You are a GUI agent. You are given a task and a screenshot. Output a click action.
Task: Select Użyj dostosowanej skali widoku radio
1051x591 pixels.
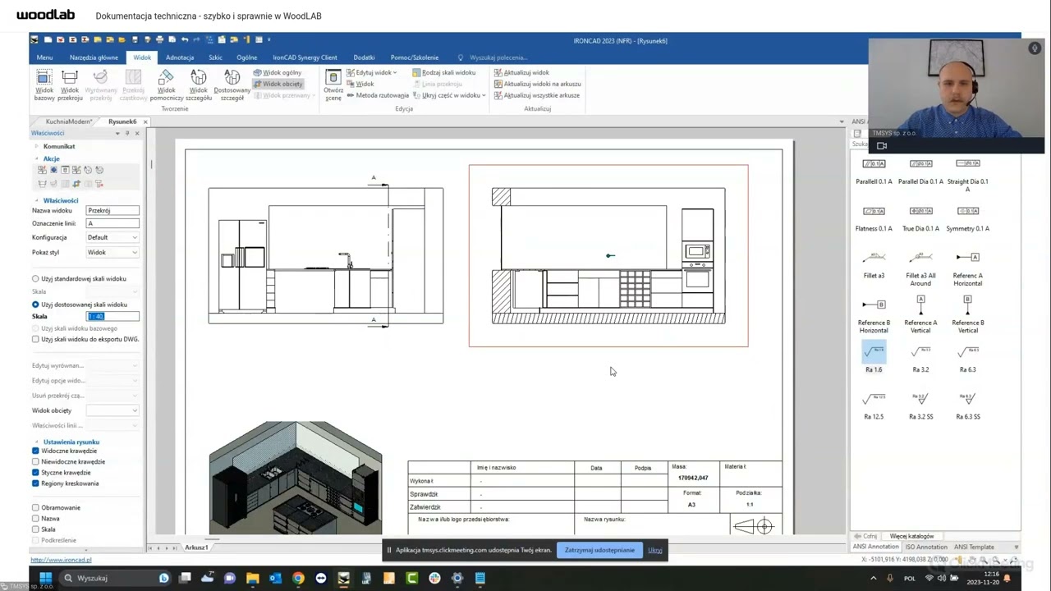coord(35,305)
